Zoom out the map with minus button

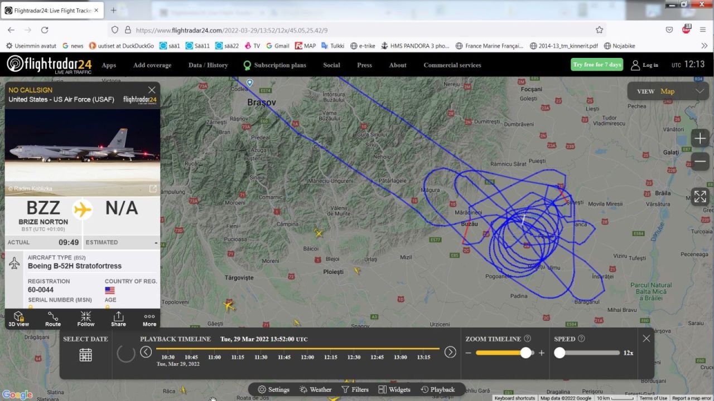(700, 162)
